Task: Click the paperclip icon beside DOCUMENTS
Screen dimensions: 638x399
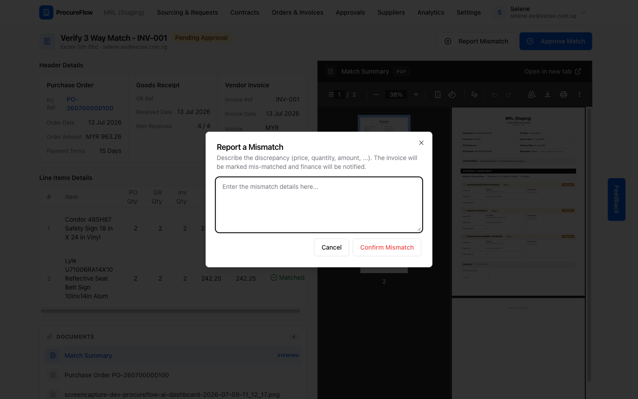Action: coord(50,337)
